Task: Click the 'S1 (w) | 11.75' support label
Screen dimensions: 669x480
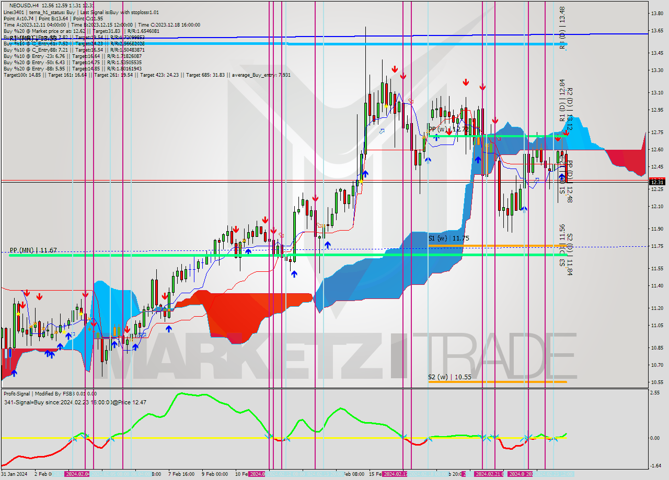Action: pyautogui.click(x=448, y=238)
